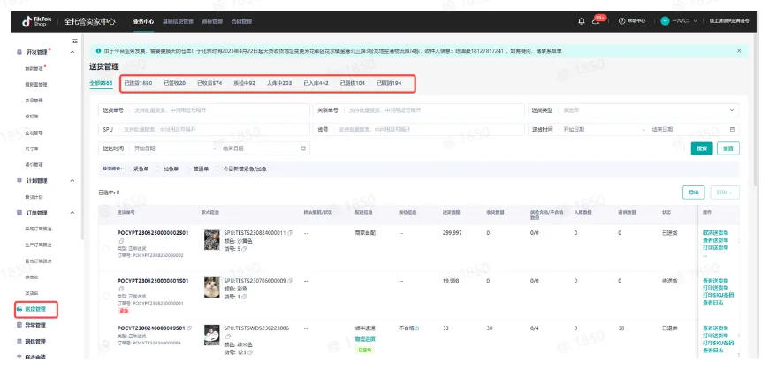The height and width of the screenshot is (370, 769).
Task: Select the 已退供104 tab
Action: point(353,83)
